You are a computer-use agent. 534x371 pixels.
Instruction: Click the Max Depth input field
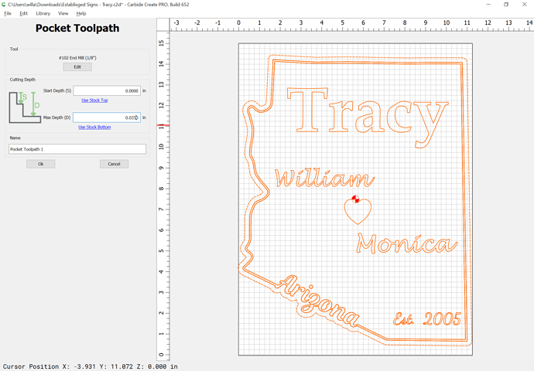(107, 117)
